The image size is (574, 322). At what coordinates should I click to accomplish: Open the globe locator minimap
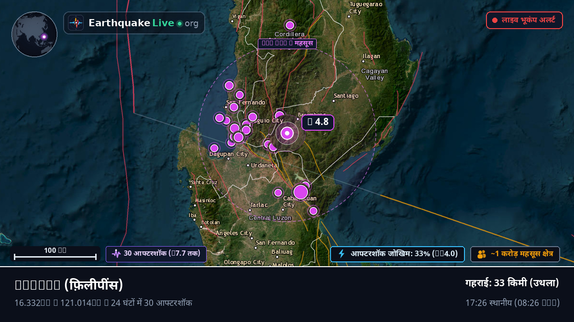pos(34,34)
